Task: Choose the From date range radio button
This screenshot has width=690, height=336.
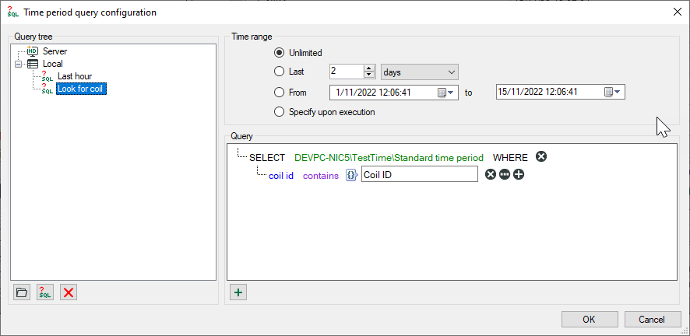Action: [x=280, y=92]
